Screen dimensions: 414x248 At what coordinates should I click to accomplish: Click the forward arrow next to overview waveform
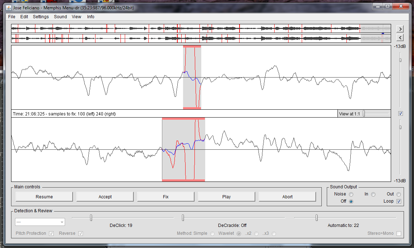tap(400, 29)
